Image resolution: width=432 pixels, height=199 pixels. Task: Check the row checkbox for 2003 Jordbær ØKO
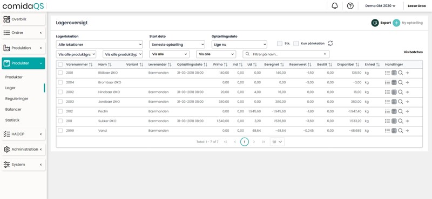60,102
